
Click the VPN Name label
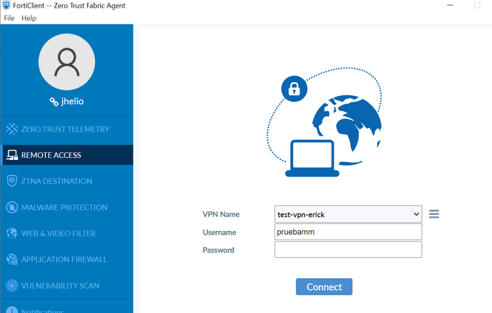(221, 214)
